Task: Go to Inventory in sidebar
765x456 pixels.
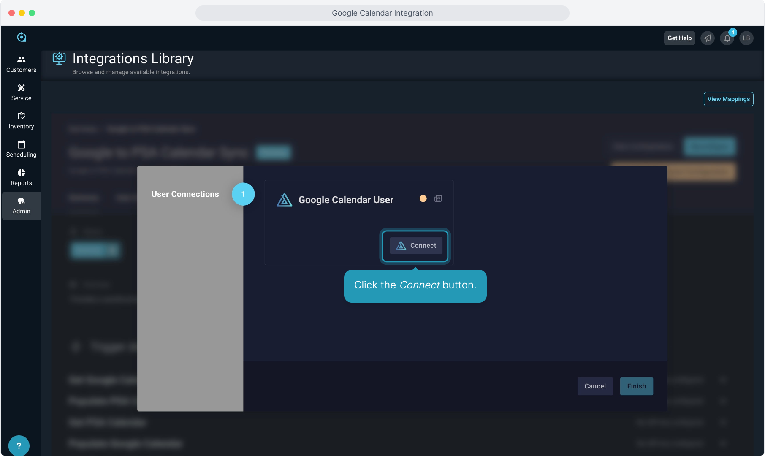Action: pyautogui.click(x=21, y=121)
